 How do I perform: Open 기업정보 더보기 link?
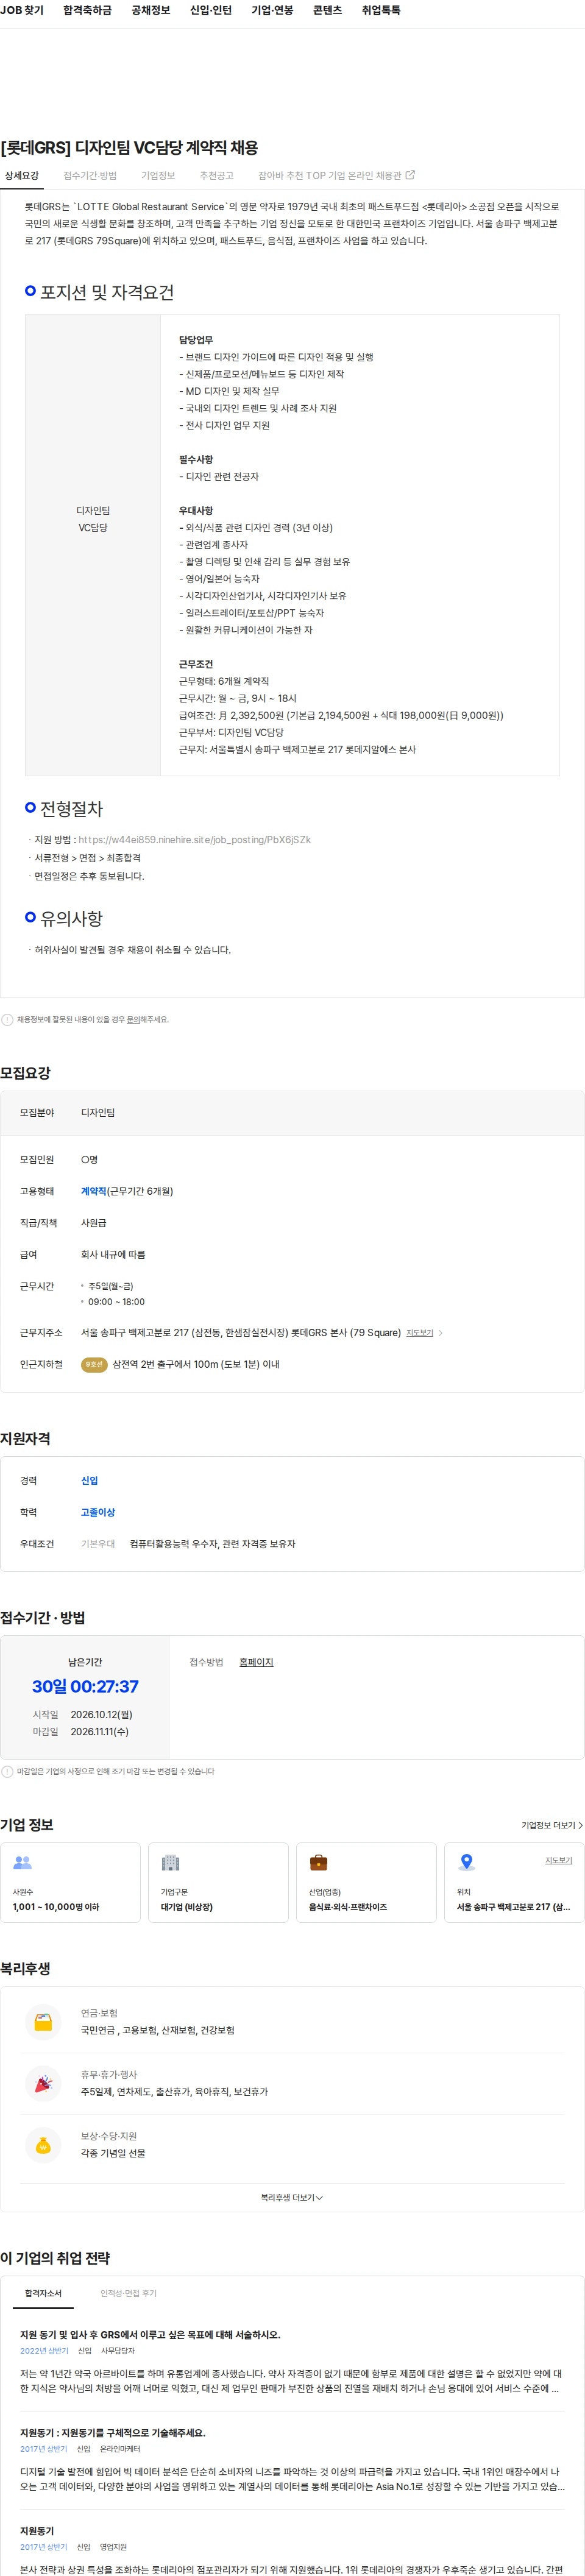coord(551,1825)
